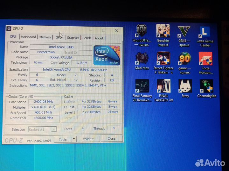Switch to the Graphics tab
229x171 pixels.
click(73, 38)
